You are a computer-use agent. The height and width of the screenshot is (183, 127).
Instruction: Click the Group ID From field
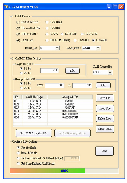(x=55, y=85)
